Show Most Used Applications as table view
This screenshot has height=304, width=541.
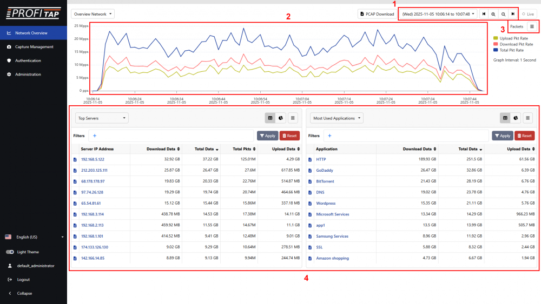point(505,118)
